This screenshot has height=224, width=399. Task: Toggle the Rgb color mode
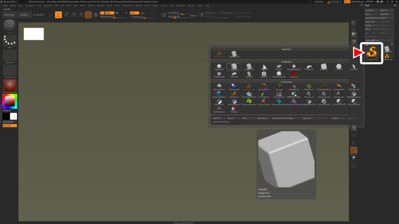pyautogui.click(x=117, y=13)
